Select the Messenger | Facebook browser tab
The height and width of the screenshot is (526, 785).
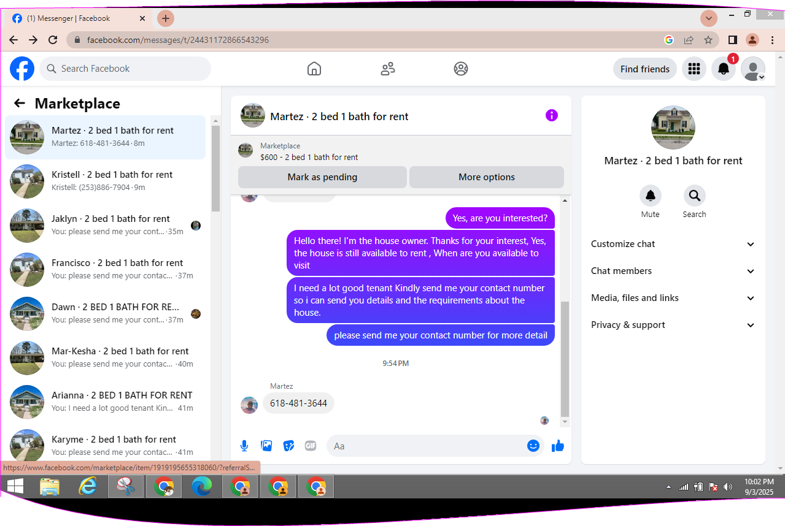pyautogui.click(x=79, y=18)
